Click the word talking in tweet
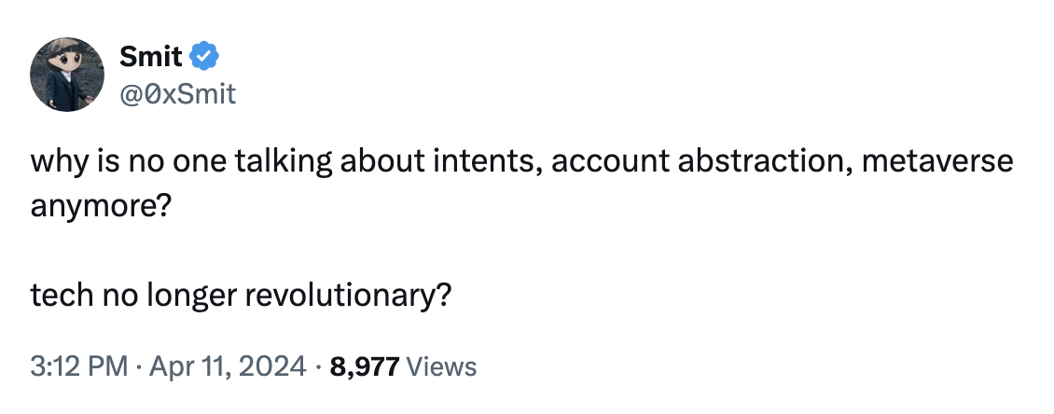Image resolution: width=1054 pixels, height=414 pixels. pyautogui.click(x=284, y=162)
